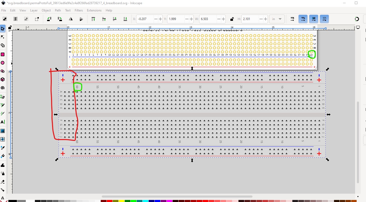The width and height of the screenshot is (366, 202).
Task: Increase X position with plus button
Action: tap(160, 19)
